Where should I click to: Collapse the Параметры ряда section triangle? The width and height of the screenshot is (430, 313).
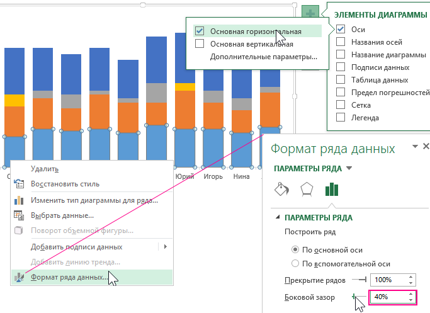pyautogui.click(x=278, y=218)
